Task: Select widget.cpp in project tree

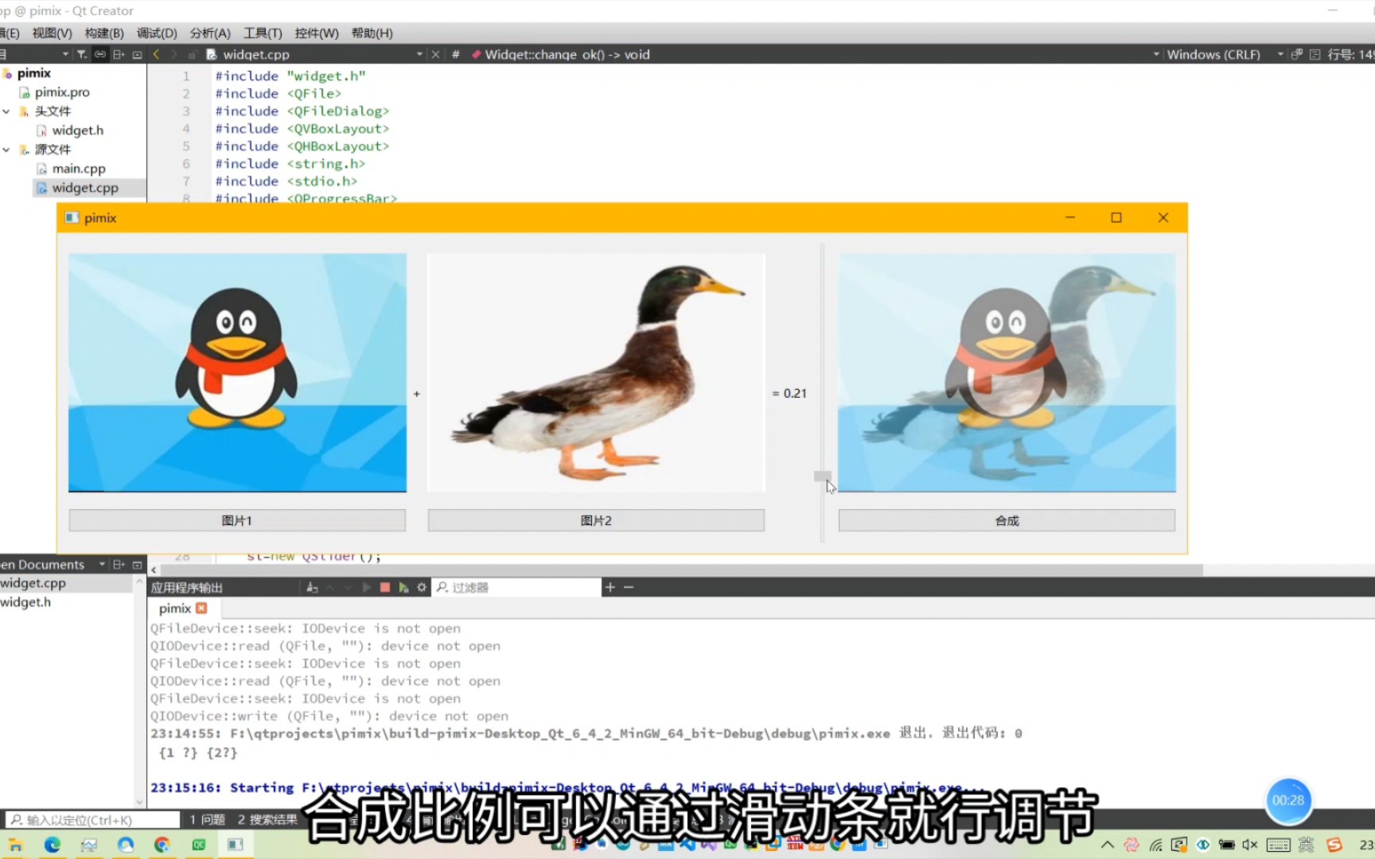Action: coord(85,188)
